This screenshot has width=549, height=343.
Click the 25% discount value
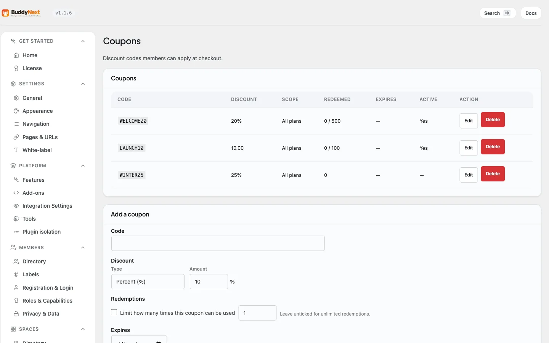pos(236,175)
